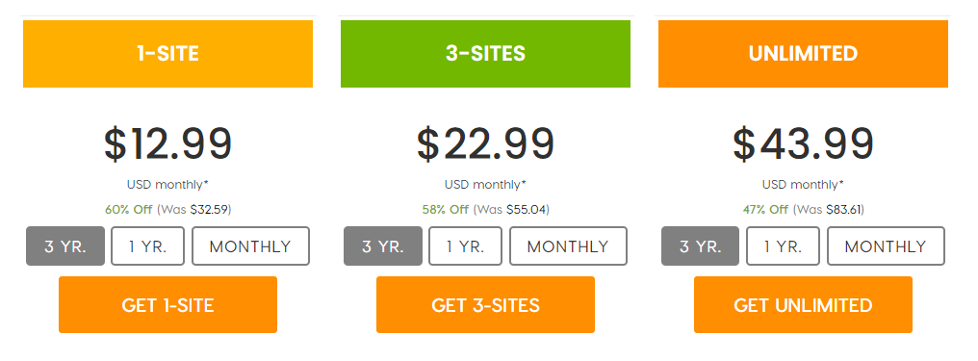Select 3 YR. term for 1-Site plan
The image size is (978, 361).
[x=65, y=245]
